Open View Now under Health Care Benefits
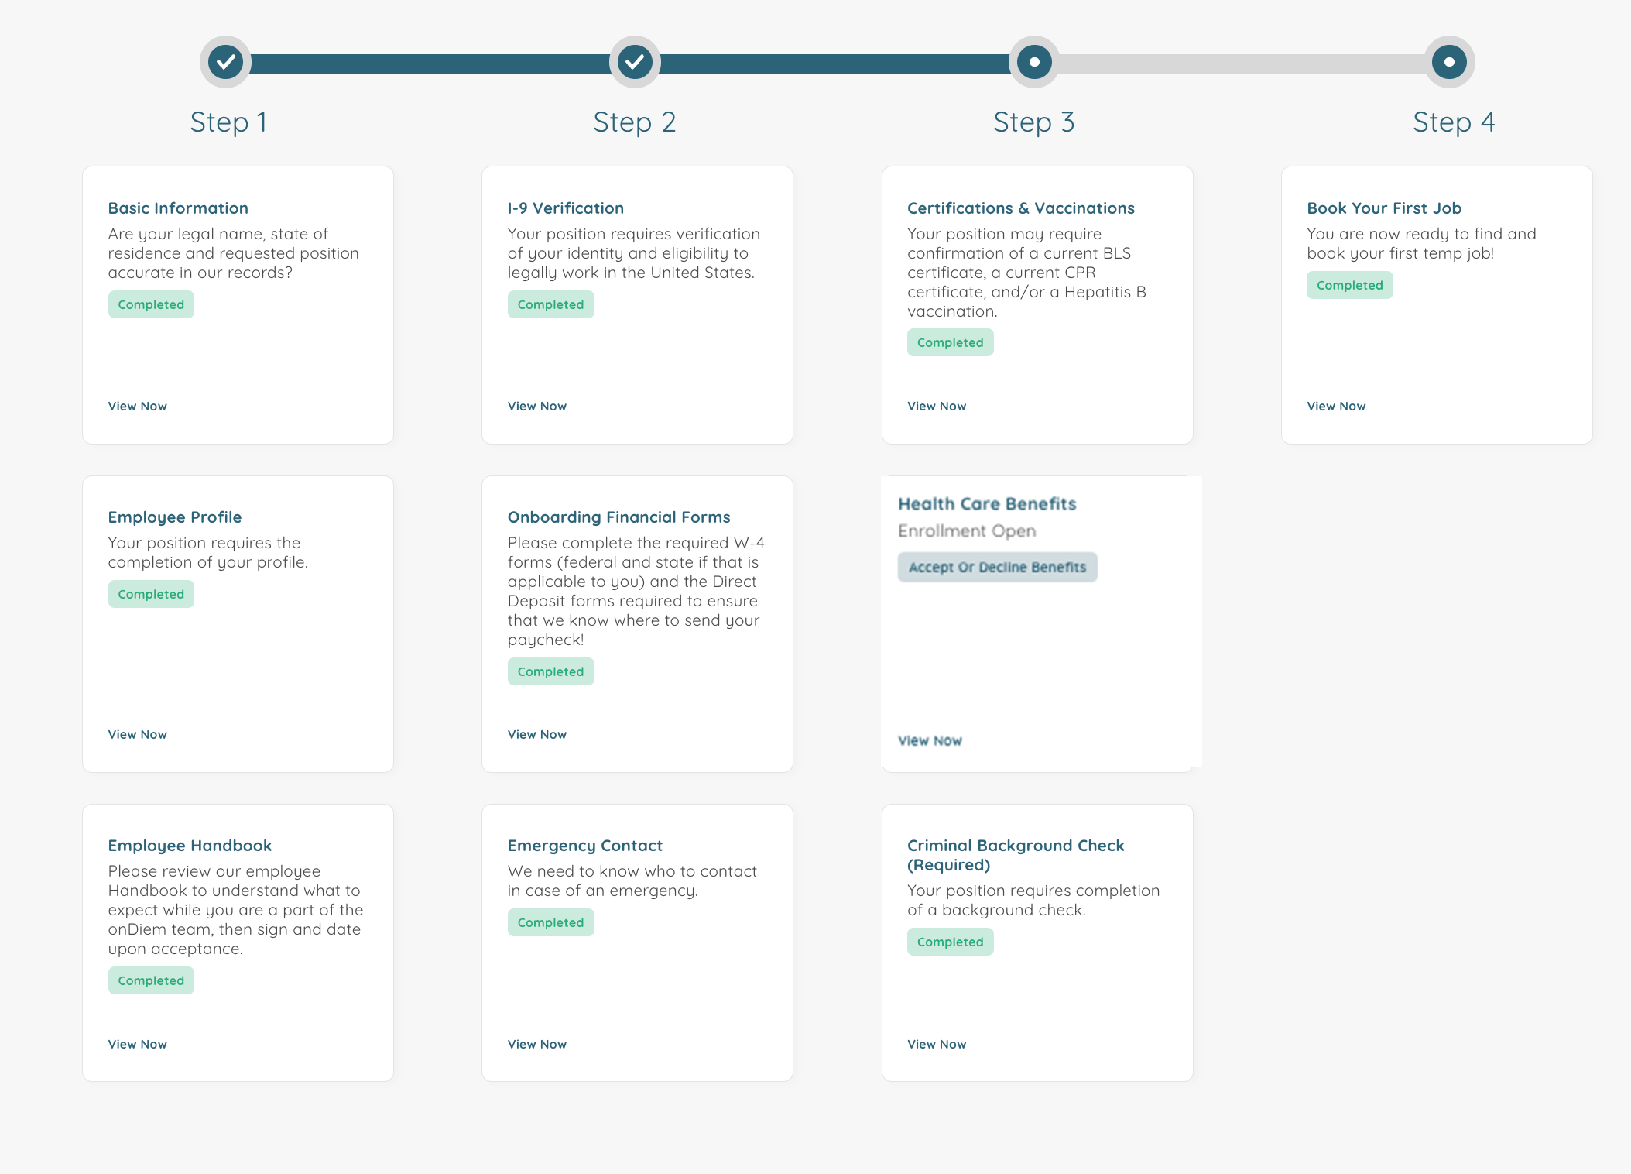The height and width of the screenshot is (1174, 1631). tap(930, 740)
